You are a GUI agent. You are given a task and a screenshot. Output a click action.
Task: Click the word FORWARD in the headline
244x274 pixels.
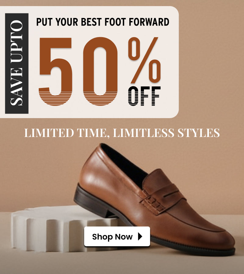pyautogui.click(x=149, y=22)
